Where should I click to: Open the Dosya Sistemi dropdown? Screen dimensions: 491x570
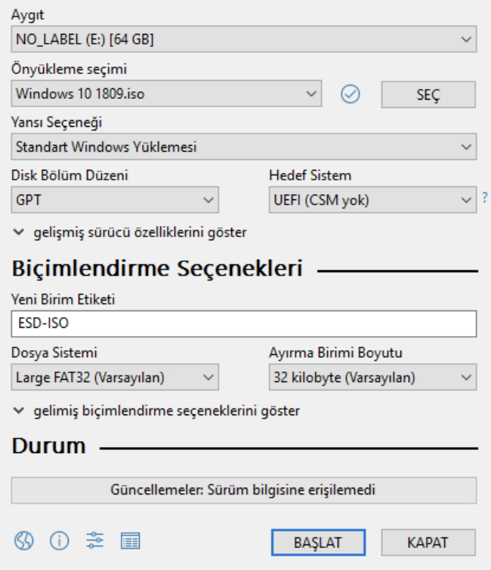(115, 377)
